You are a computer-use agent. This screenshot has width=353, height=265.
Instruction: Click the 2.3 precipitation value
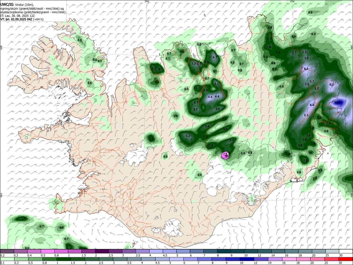205,90
